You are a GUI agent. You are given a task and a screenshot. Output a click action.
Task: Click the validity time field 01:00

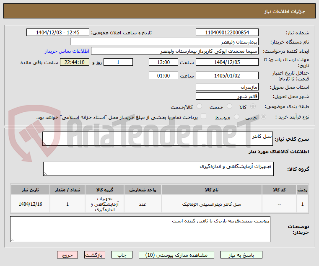[x=163, y=75]
